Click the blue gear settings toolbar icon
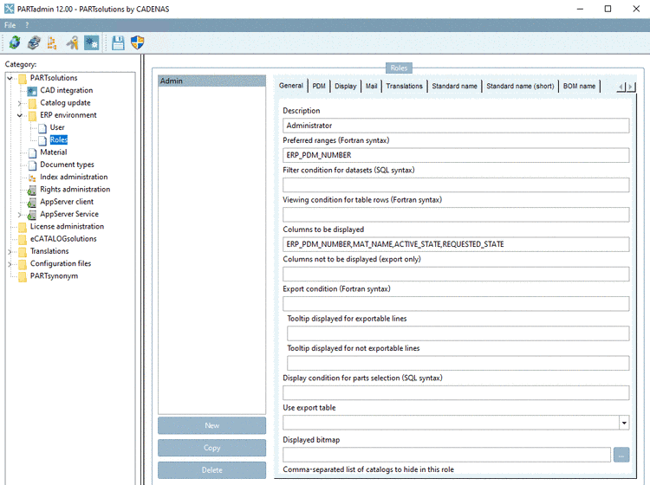 point(91,42)
